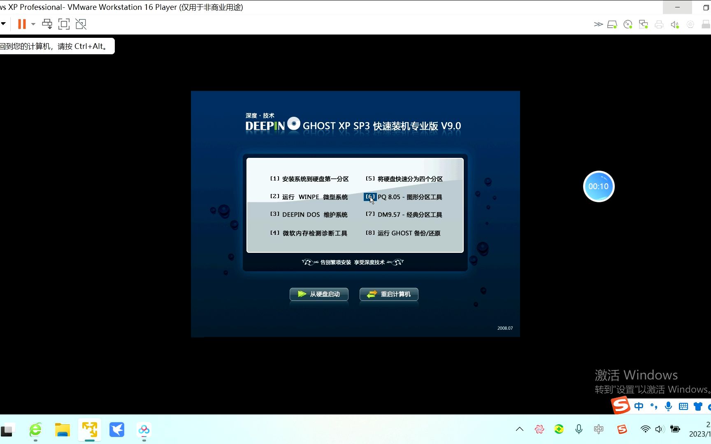Image resolution: width=711 pixels, height=444 pixels.
Task: Click the Send Ctrl+Alt+Del toolbar icon
Action: pos(47,24)
